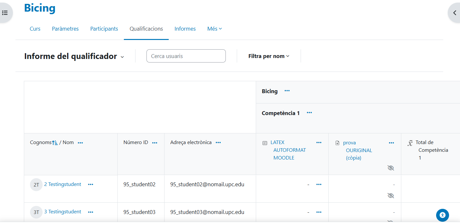Collapse the right block drawer arrow
The width and height of the screenshot is (460, 223).
click(x=454, y=13)
